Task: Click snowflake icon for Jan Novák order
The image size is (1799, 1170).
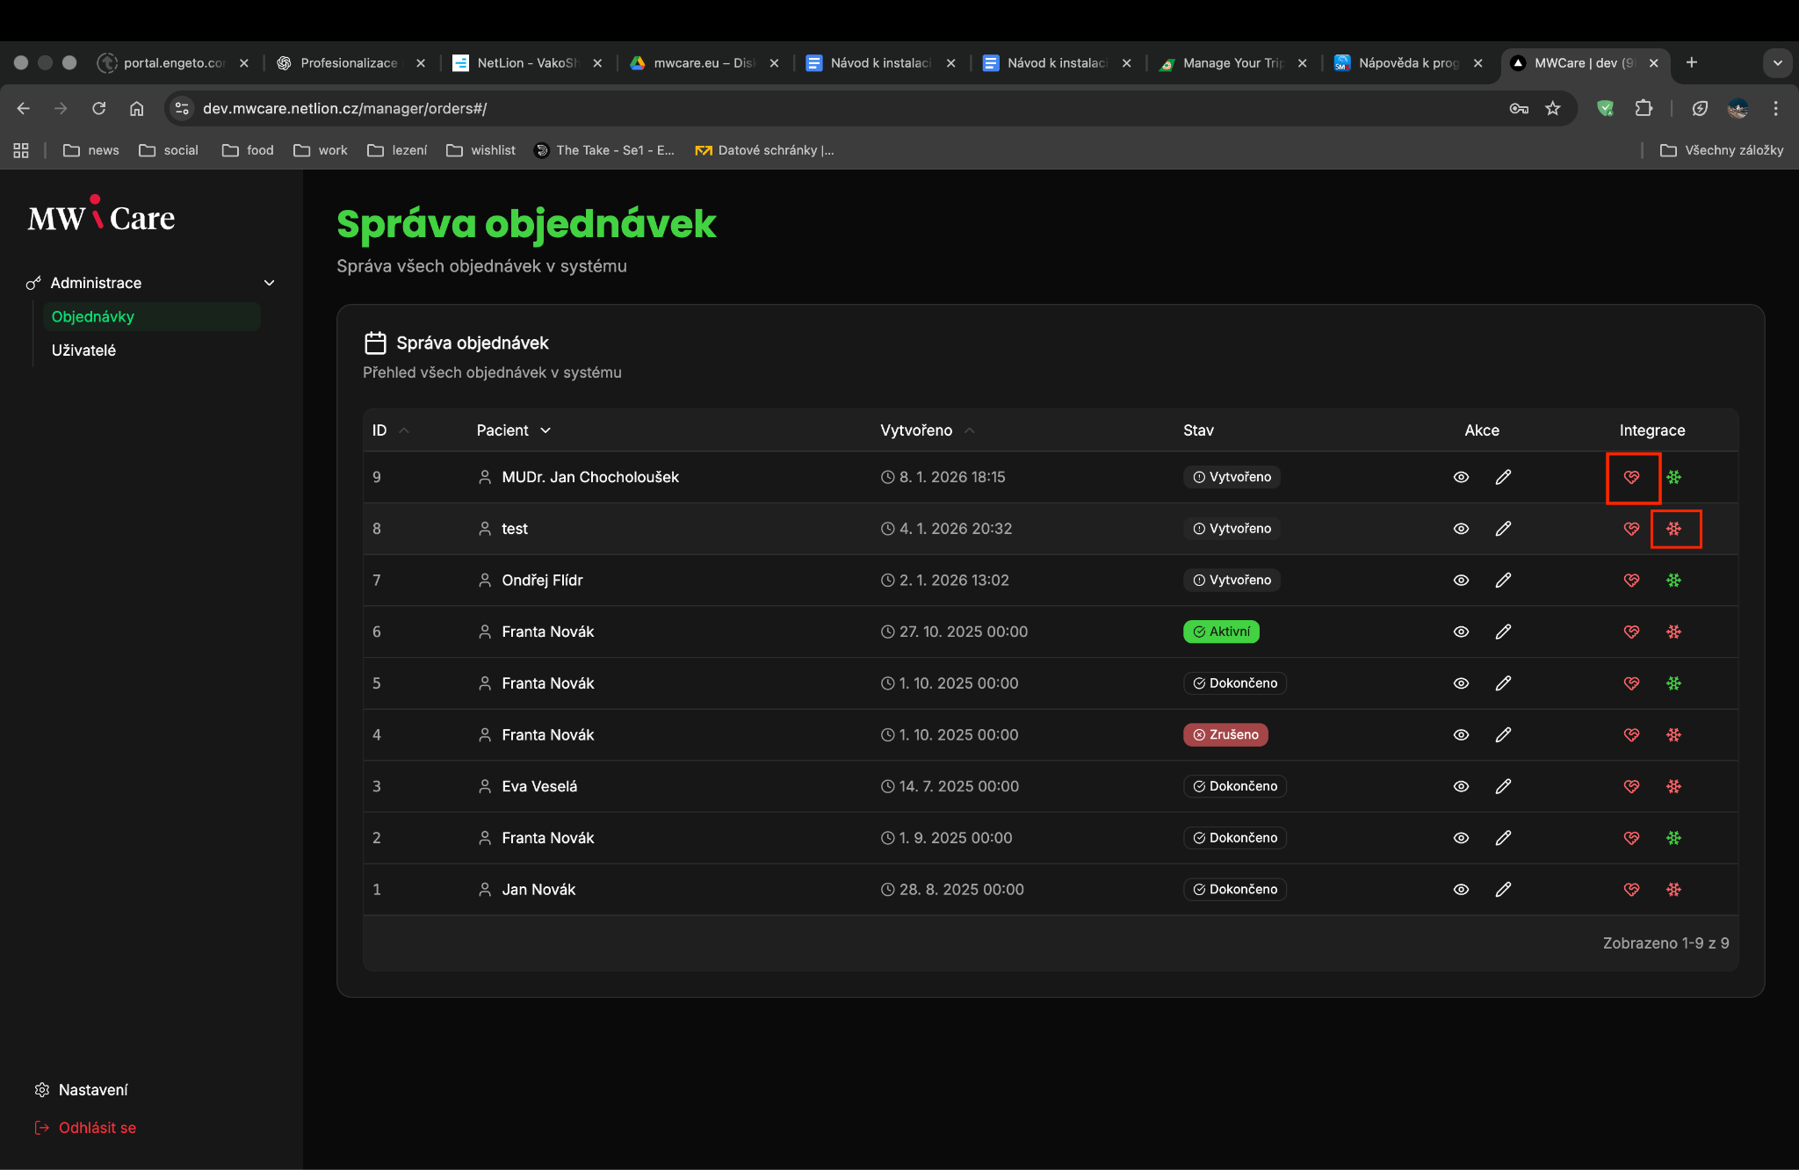Action: tap(1674, 889)
